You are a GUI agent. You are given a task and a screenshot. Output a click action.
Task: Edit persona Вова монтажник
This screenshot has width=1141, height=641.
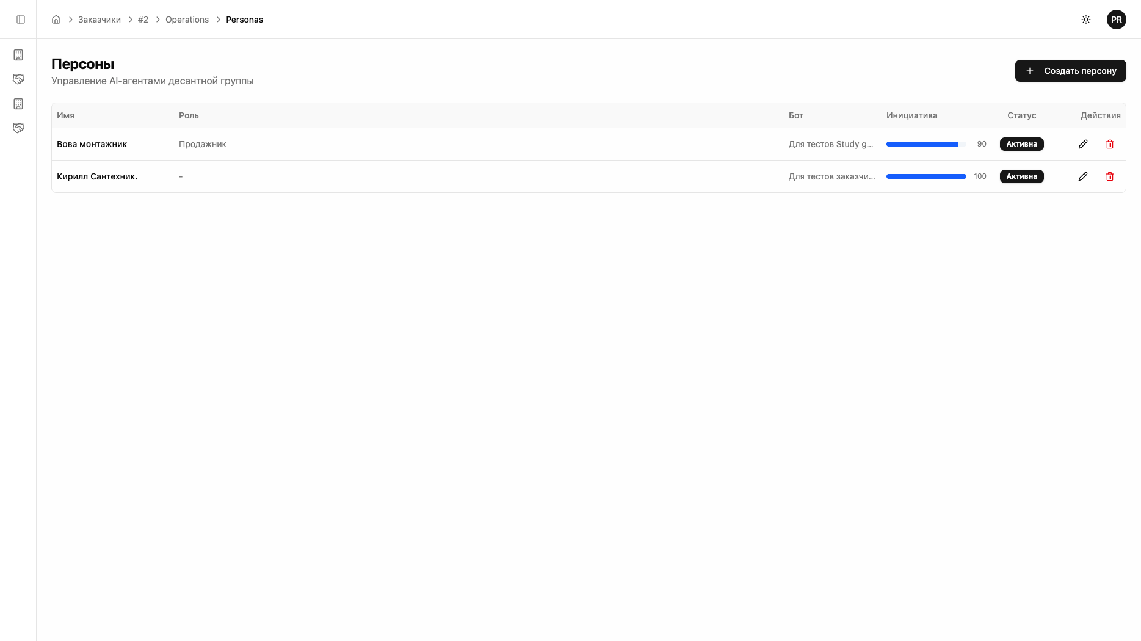click(x=1083, y=144)
